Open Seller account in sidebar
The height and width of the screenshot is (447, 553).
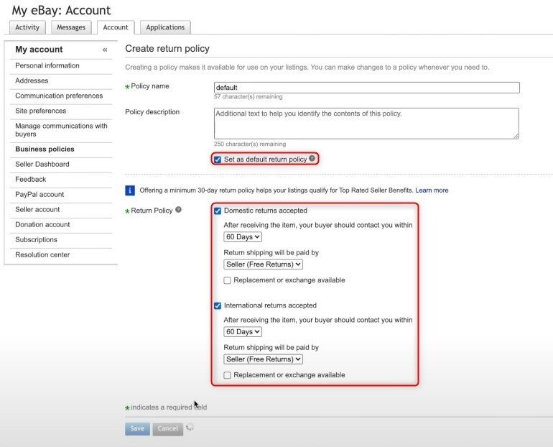37,210
